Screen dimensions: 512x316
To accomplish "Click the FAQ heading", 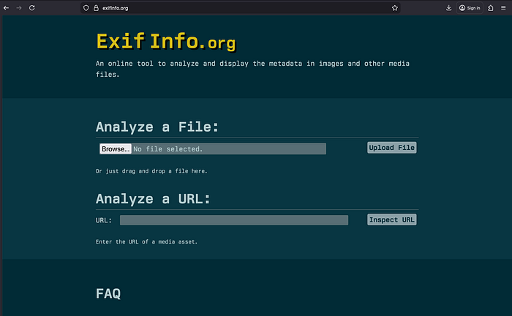I will click(108, 293).
